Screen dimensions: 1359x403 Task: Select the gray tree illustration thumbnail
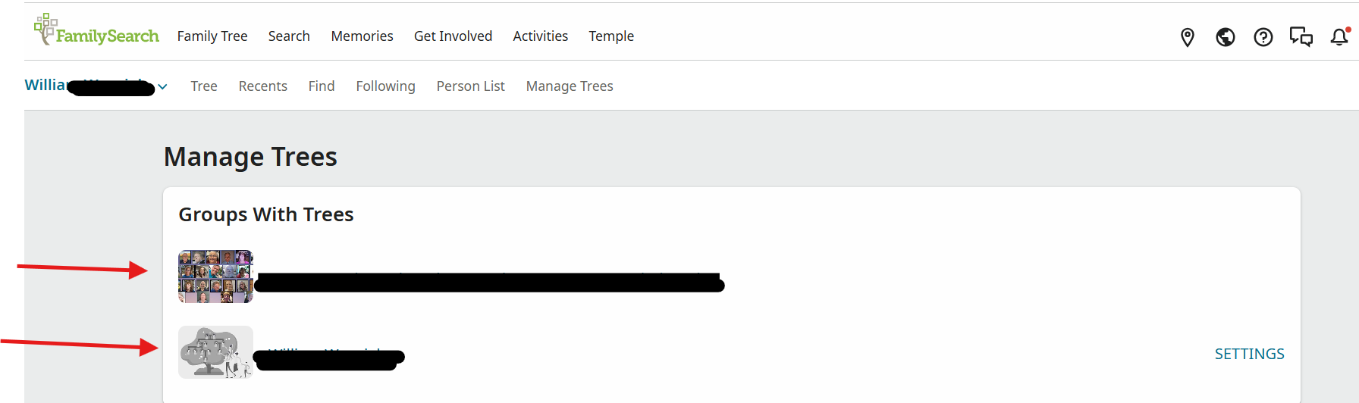click(x=215, y=352)
